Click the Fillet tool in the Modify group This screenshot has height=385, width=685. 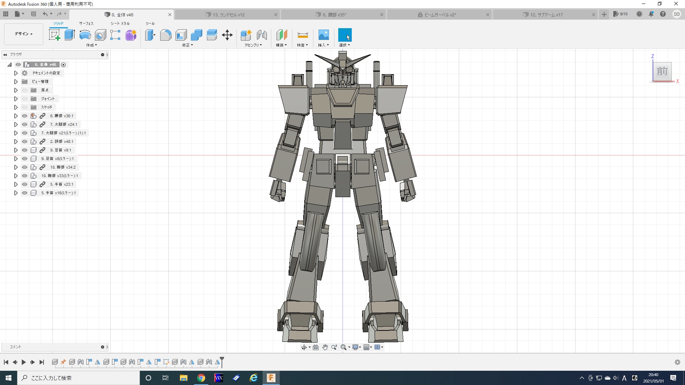[166, 35]
